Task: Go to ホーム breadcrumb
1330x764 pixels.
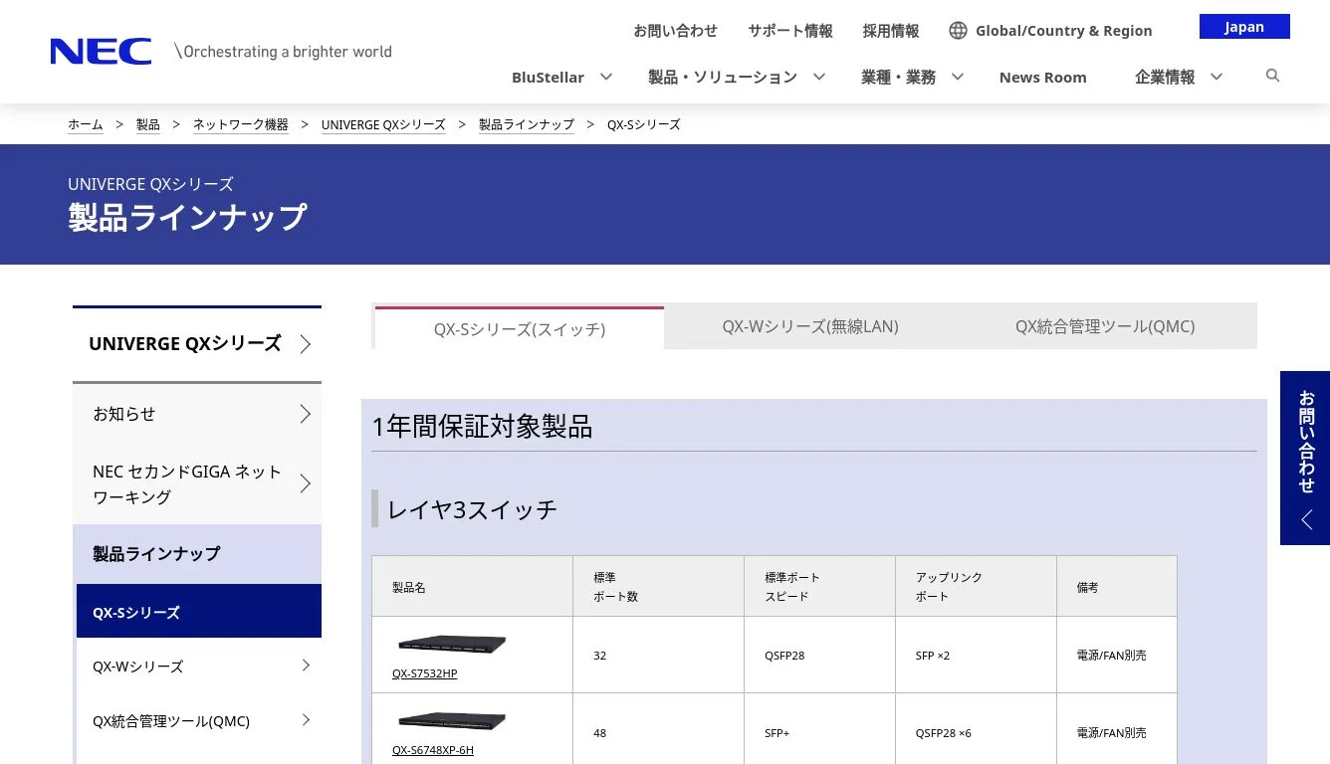Action: pyautogui.click(x=86, y=124)
